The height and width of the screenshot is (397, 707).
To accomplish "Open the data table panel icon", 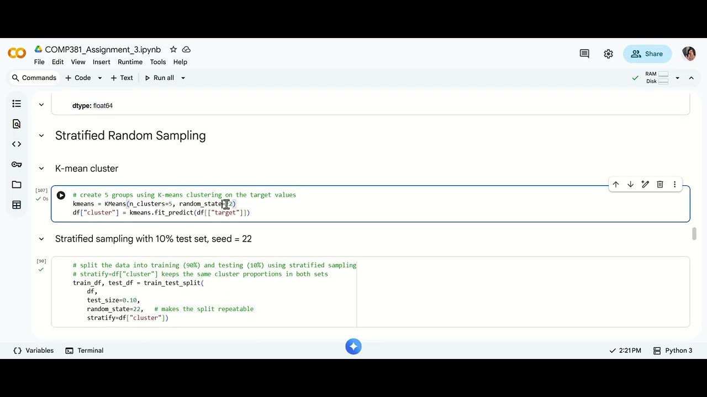I will click(17, 205).
